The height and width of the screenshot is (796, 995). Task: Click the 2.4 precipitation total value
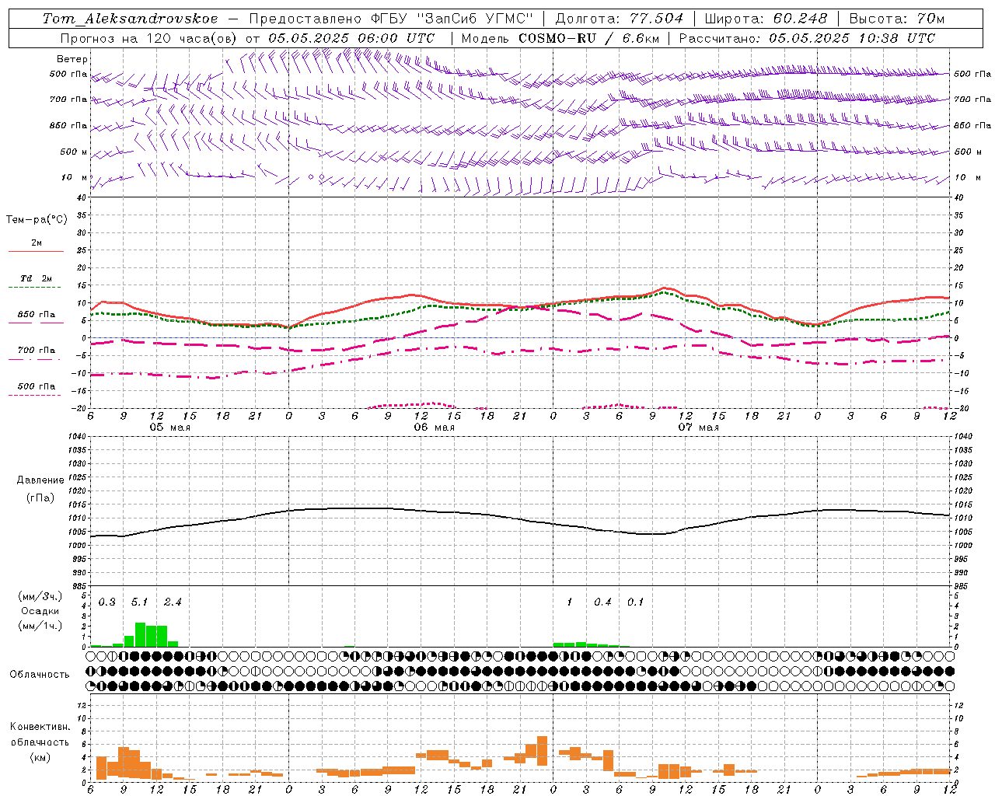(x=173, y=602)
